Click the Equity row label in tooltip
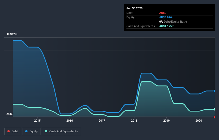Image resolution: width=219 pixels, height=140 pixels. pyautogui.click(x=130, y=17)
